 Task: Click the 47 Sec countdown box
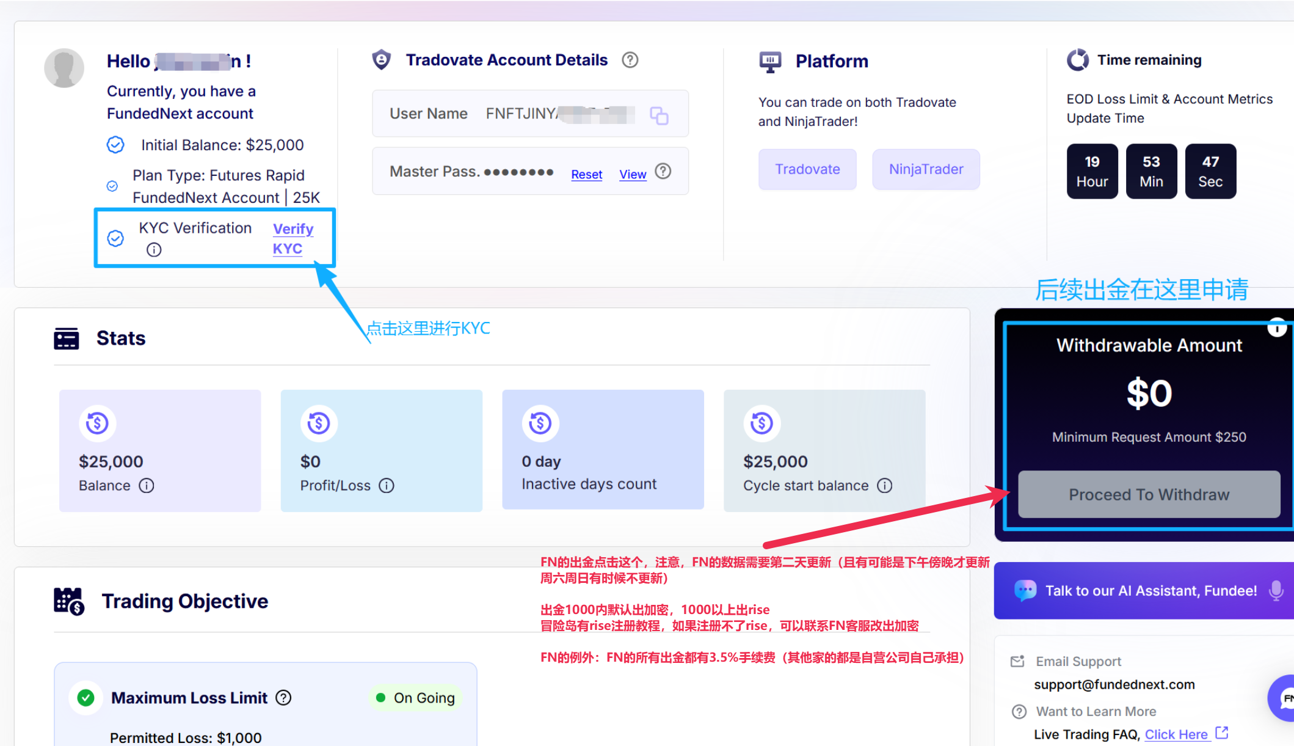1210,172
